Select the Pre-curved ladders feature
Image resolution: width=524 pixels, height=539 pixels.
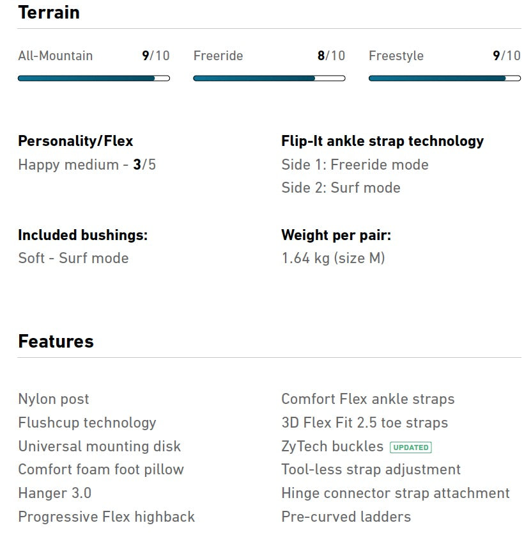[x=346, y=517]
